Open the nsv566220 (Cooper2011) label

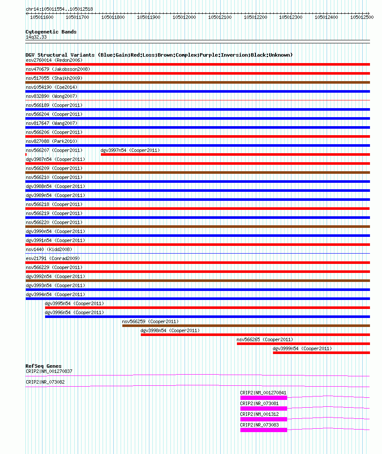tap(54, 222)
